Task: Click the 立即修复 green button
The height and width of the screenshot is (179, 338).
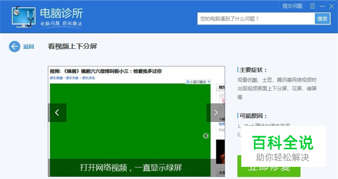Action: pos(269,166)
